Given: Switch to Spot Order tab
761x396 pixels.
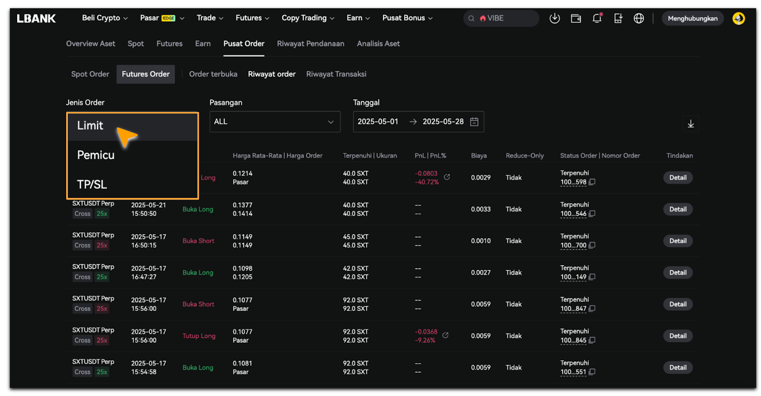Looking at the screenshot, I should click(90, 74).
